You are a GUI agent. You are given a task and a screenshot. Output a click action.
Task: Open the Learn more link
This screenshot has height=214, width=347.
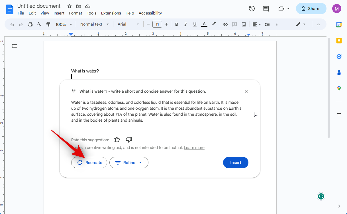[x=194, y=147]
